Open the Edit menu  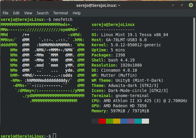16,13
